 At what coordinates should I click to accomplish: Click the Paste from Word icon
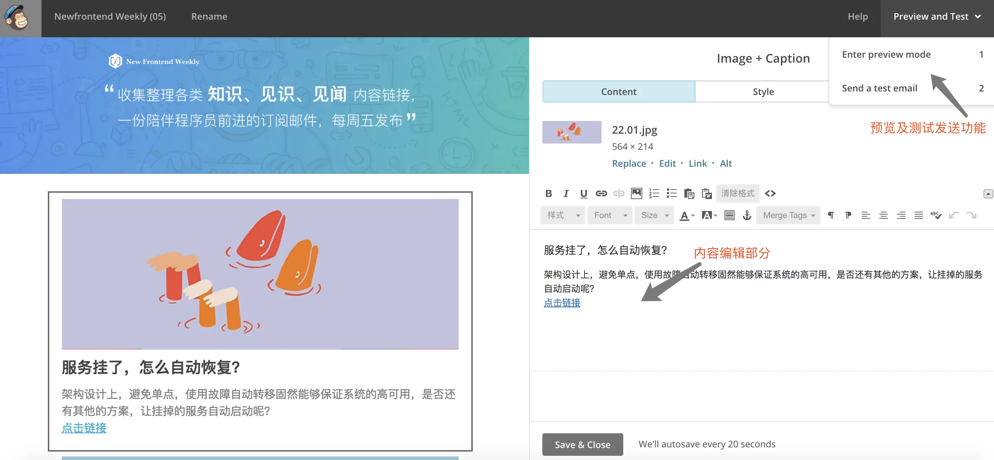[707, 193]
